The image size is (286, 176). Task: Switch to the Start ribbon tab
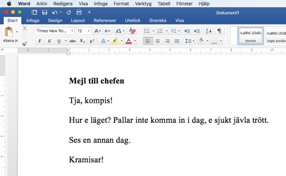[x=13, y=21]
